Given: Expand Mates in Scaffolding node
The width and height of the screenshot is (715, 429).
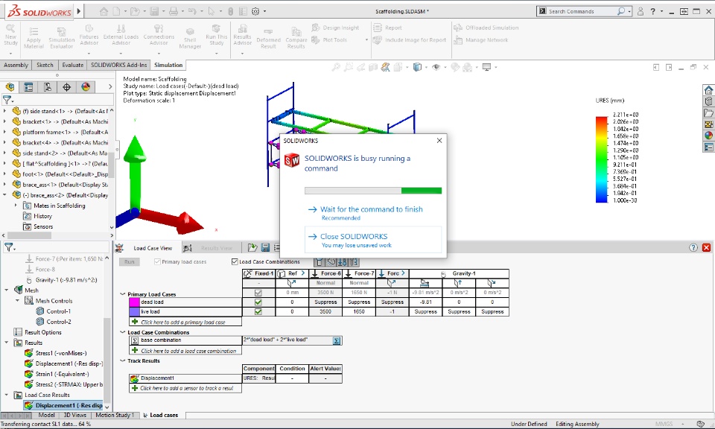Looking at the screenshot, I should [x=16, y=205].
